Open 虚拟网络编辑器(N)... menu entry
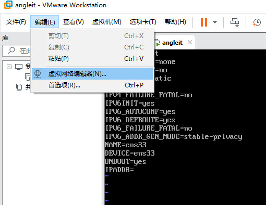Image resolution: width=266 pixels, height=205 pixels. pyautogui.click(x=92, y=74)
